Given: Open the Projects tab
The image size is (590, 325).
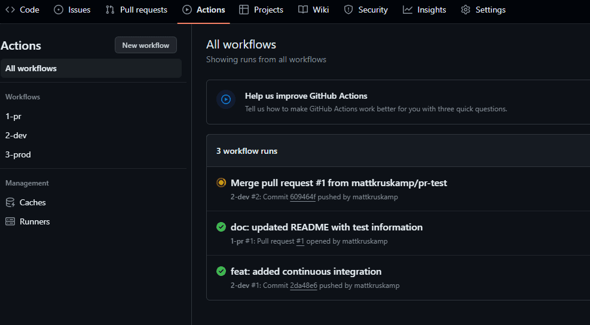Looking at the screenshot, I should tap(261, 10).
